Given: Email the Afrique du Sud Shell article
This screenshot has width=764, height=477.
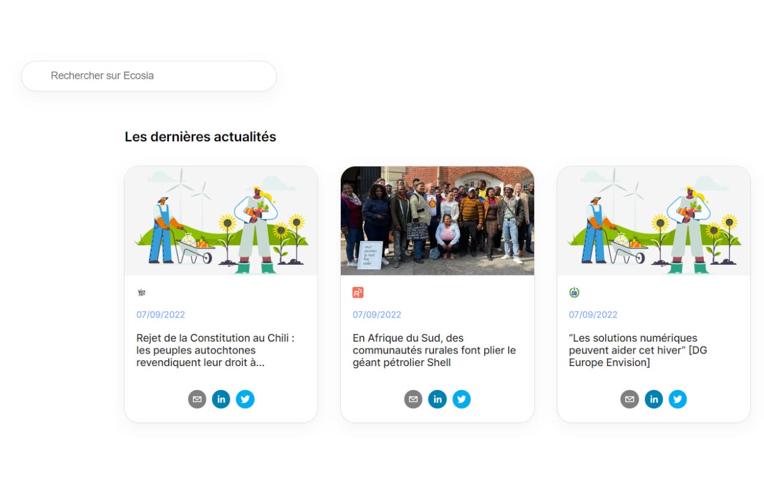Looking at the screenshot, I should coord(413,399).
